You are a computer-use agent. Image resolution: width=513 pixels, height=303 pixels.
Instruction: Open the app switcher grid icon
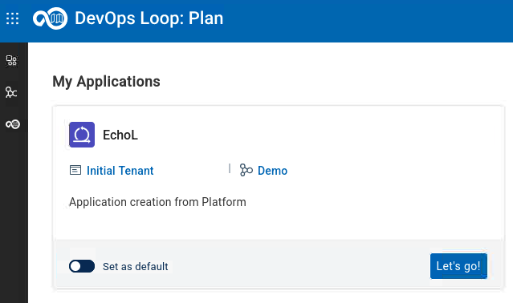tap(12, 18)
